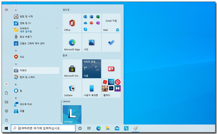Open the Prime Video icon in the 플레이 tile

111,82
